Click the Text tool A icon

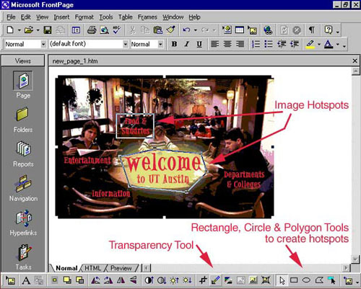(26, 280)
